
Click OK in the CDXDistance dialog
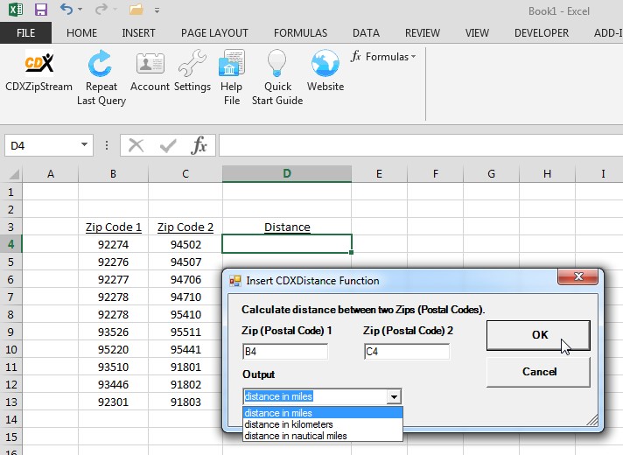[538, 335]
